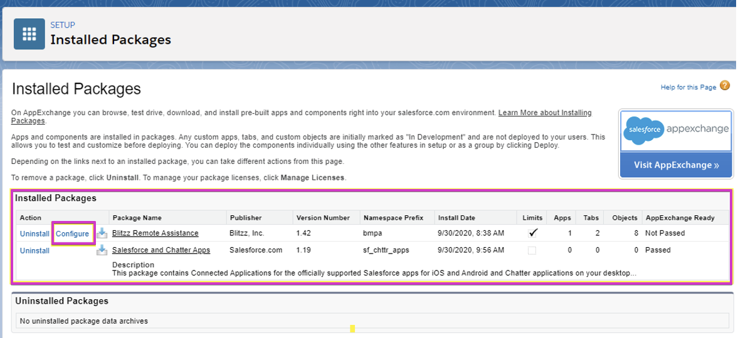
Task: Uninstall the Blitzz Remote Assistance package
Action: pos(34,233)
